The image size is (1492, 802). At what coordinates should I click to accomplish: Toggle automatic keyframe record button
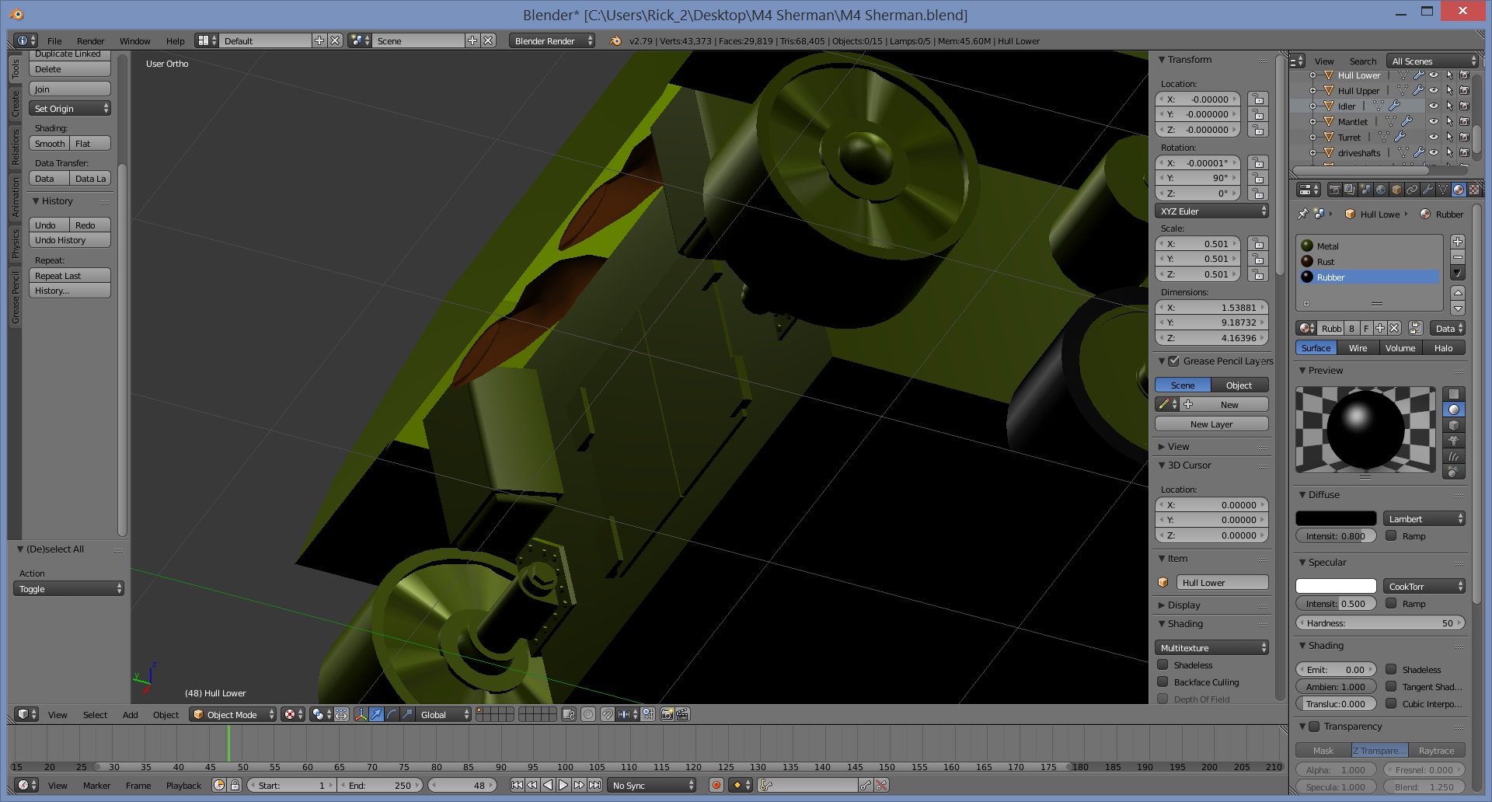[x=716, y=785]
